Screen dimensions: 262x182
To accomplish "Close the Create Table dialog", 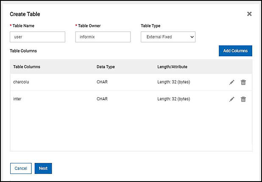I will coord(249,14).
